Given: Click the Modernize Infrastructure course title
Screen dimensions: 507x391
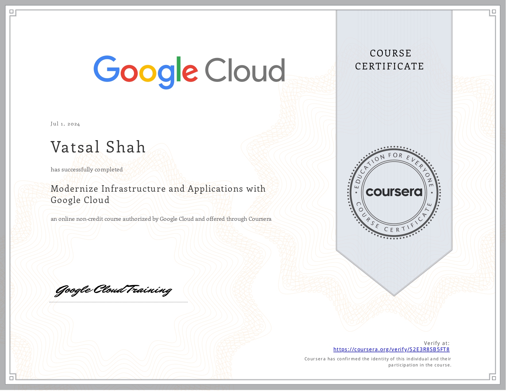Looking at the screenshot, I should tap(158, 194).
